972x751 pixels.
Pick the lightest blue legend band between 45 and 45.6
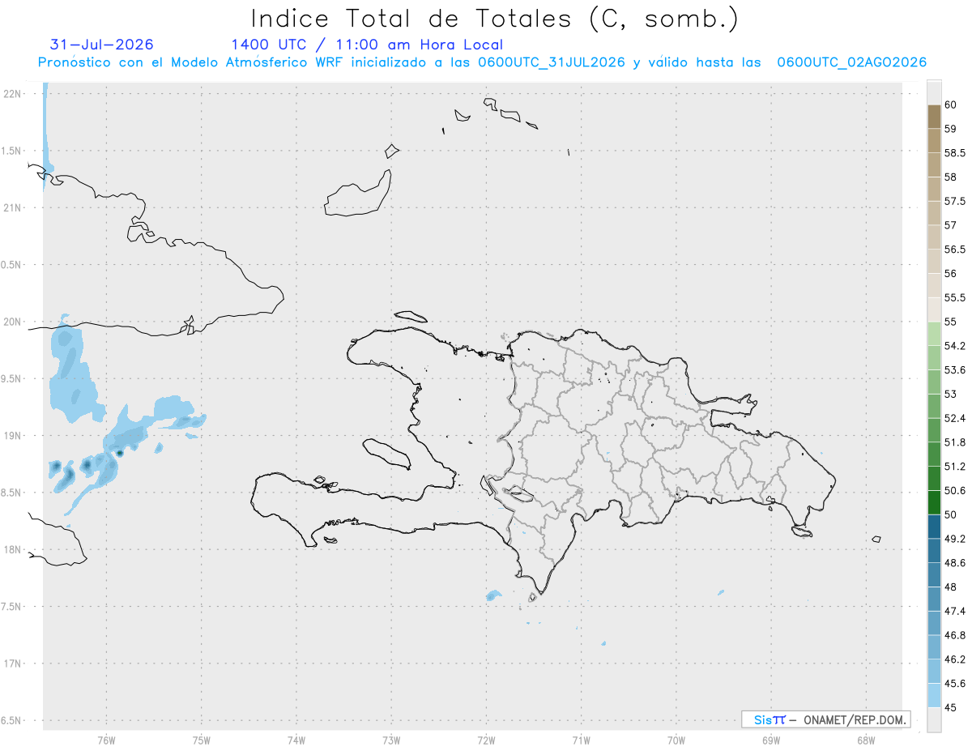[934, 695]
